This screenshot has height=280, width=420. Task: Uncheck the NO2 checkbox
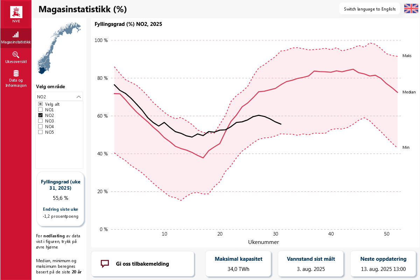(40, 115)
